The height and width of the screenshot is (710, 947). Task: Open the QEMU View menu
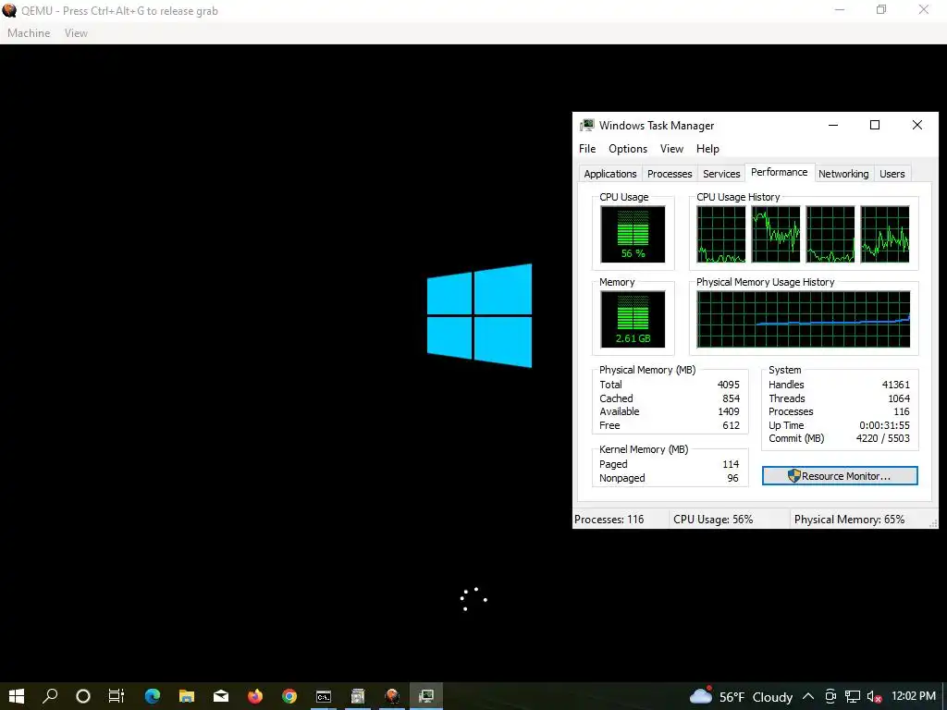click(x=76, y=33)
